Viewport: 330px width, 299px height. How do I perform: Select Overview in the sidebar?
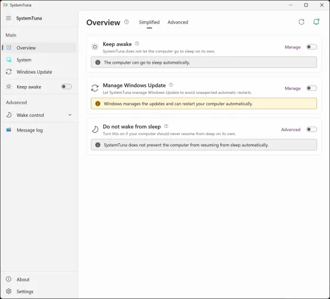[39, 48]
